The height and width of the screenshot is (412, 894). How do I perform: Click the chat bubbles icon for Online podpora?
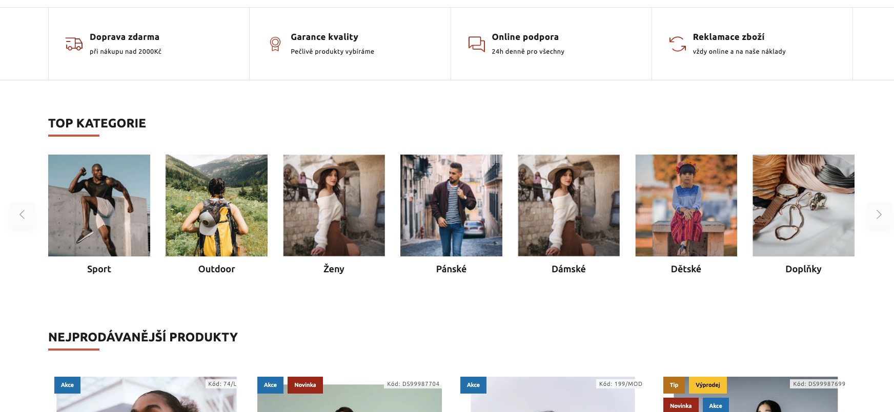tap(476, 44)
